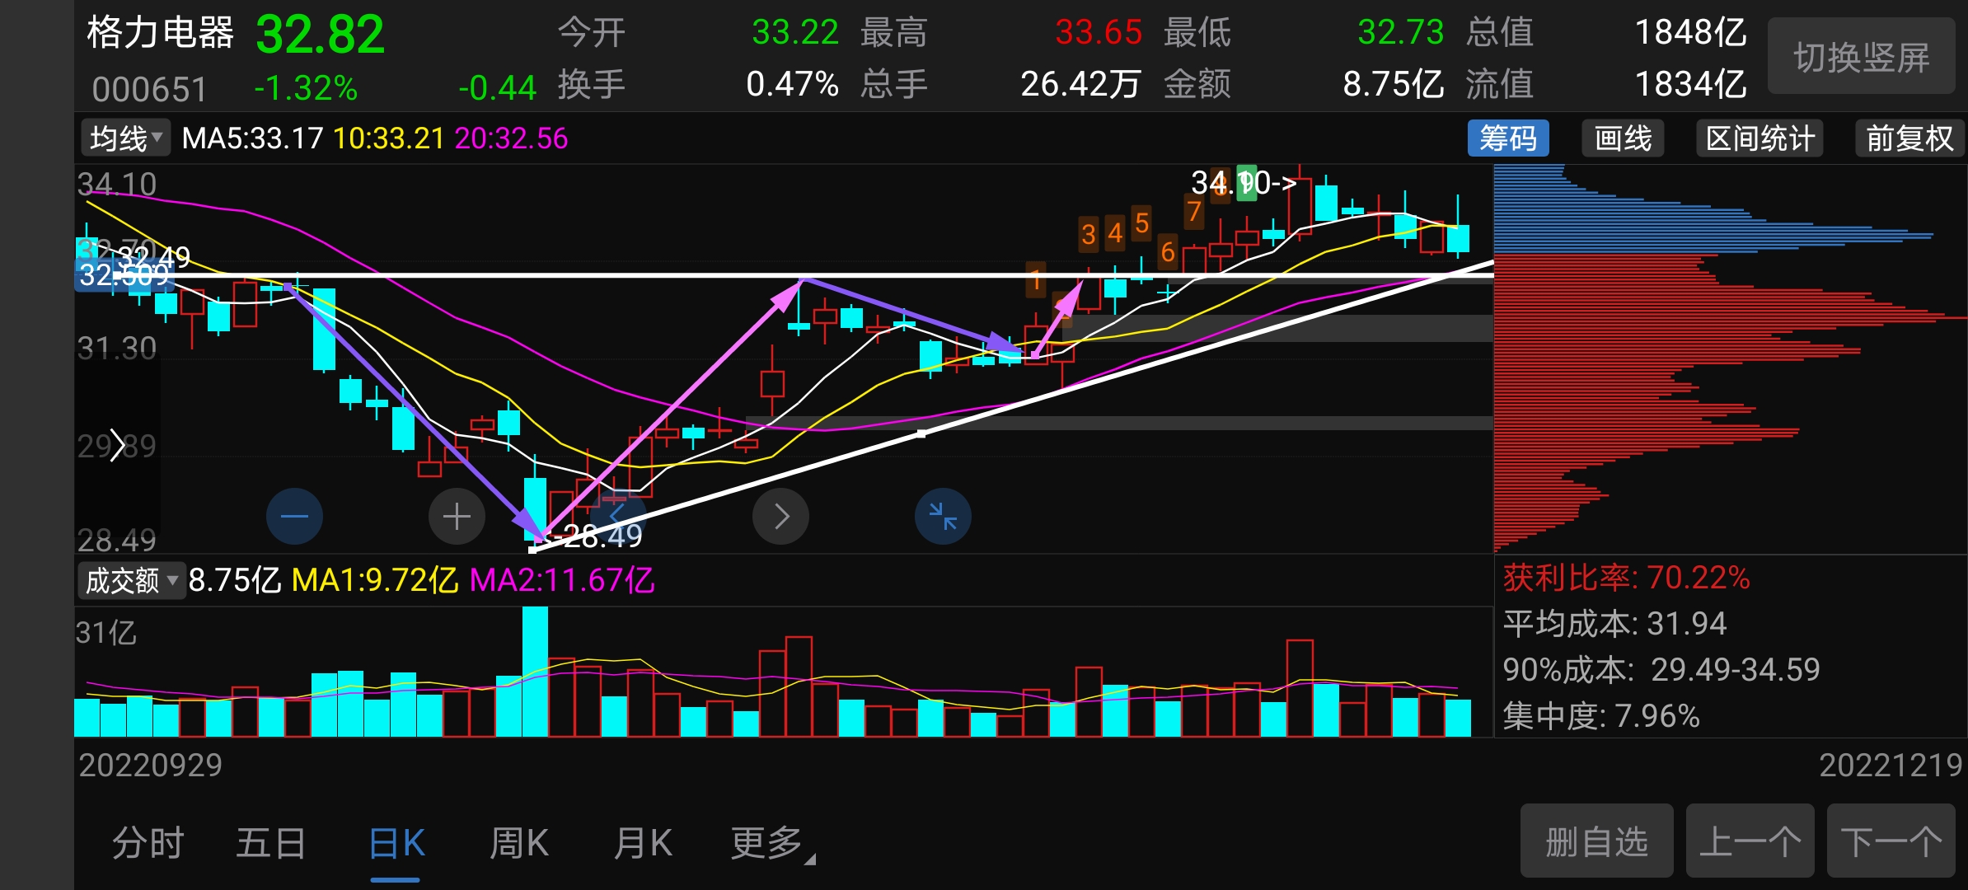Tap the MA5:33.17 moving average label
Image resolution: width=1968 pixels, height=890 pixels.
[x=252, y=138]
